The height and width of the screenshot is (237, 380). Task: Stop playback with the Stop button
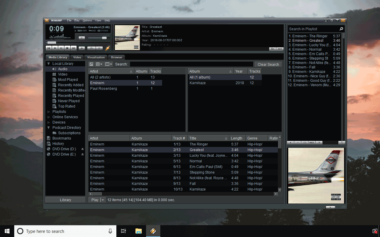pyautogui.click(x=67, y=48)
